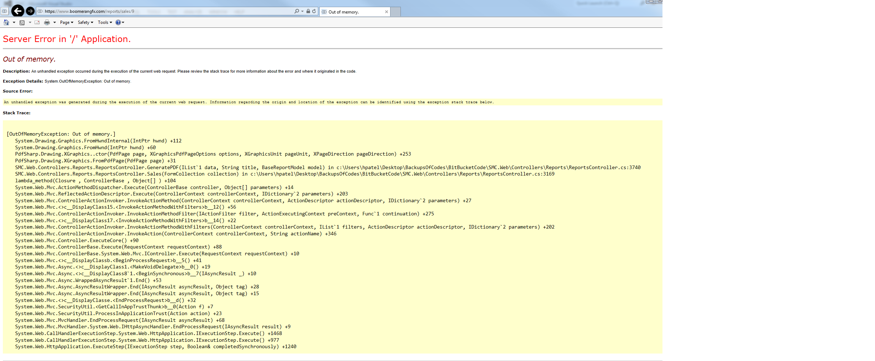875x361 pixels.
Task: Open the RSS feeds icon
Action: (22, 22)
